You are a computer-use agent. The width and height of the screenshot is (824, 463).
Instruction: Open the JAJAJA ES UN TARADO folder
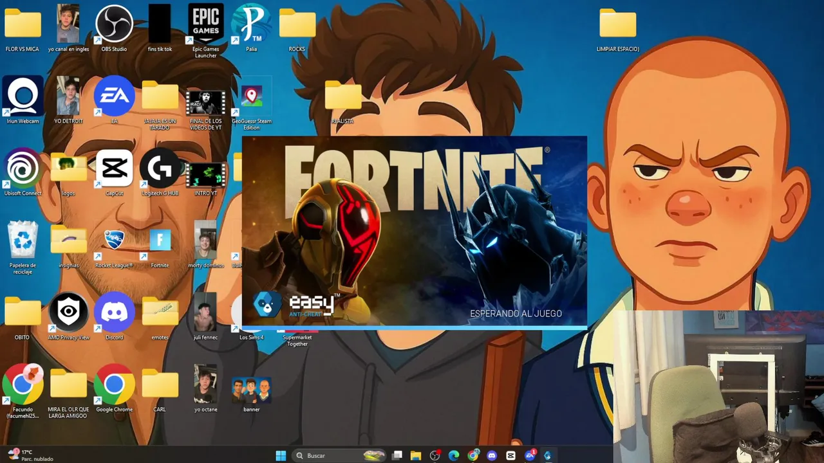click(x=160, y=104)
